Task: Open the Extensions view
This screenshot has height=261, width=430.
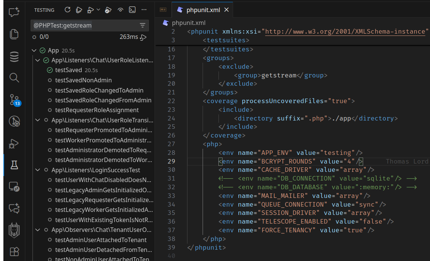Action: coord(14,251)
